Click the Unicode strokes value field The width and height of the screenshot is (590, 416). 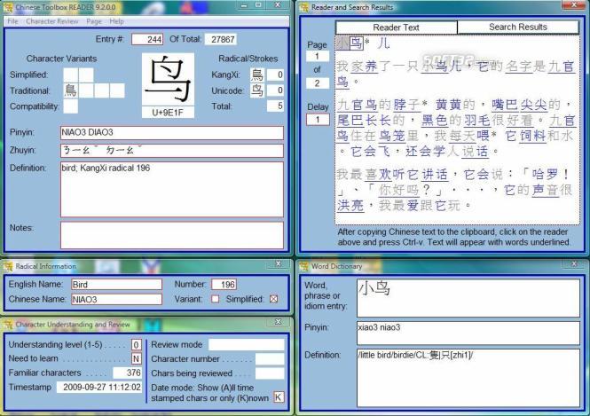(275, 90)
